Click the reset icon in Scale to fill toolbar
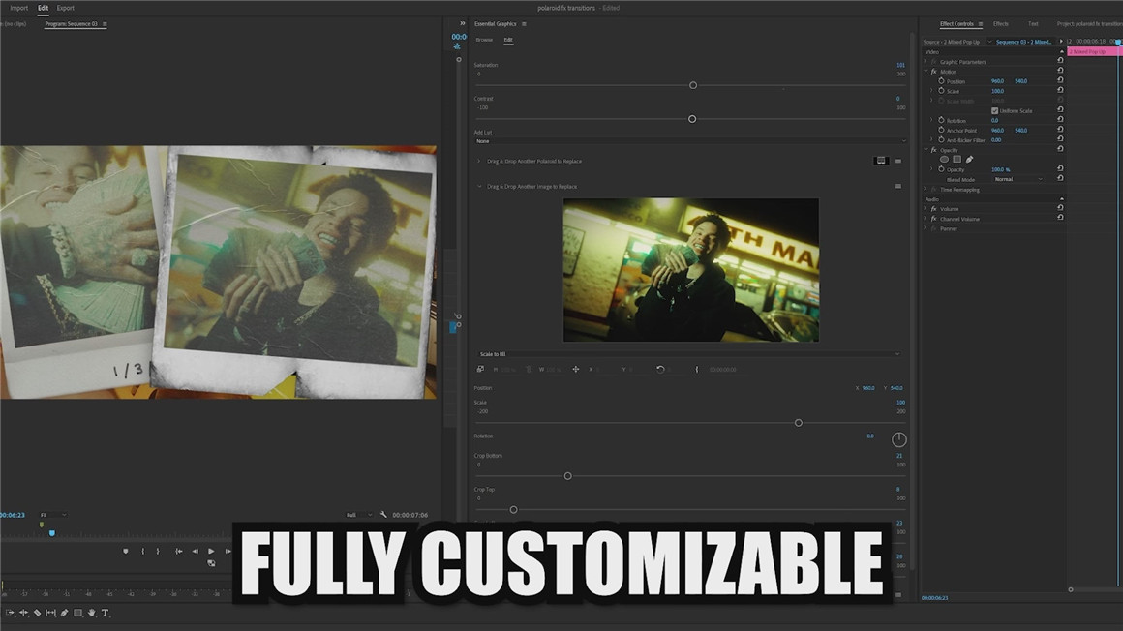Viewport: 1123px width, 631px height. [x=660, y=370]
